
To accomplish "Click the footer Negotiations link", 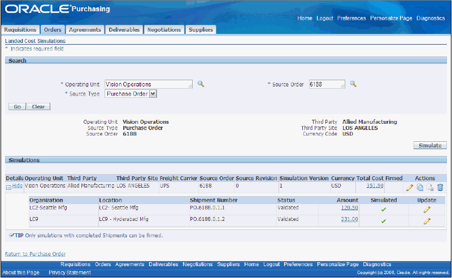I will (x=197, y=264).
